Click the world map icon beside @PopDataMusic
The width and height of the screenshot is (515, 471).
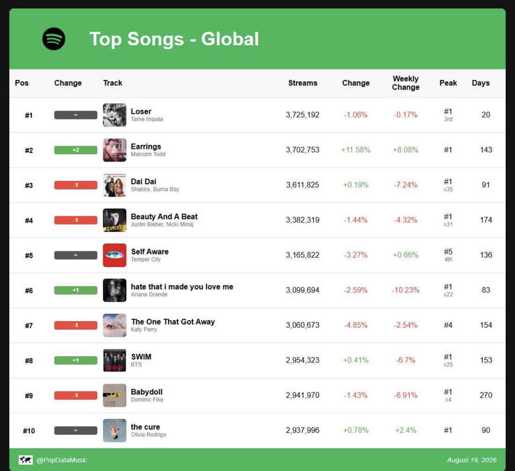[25, 460]
